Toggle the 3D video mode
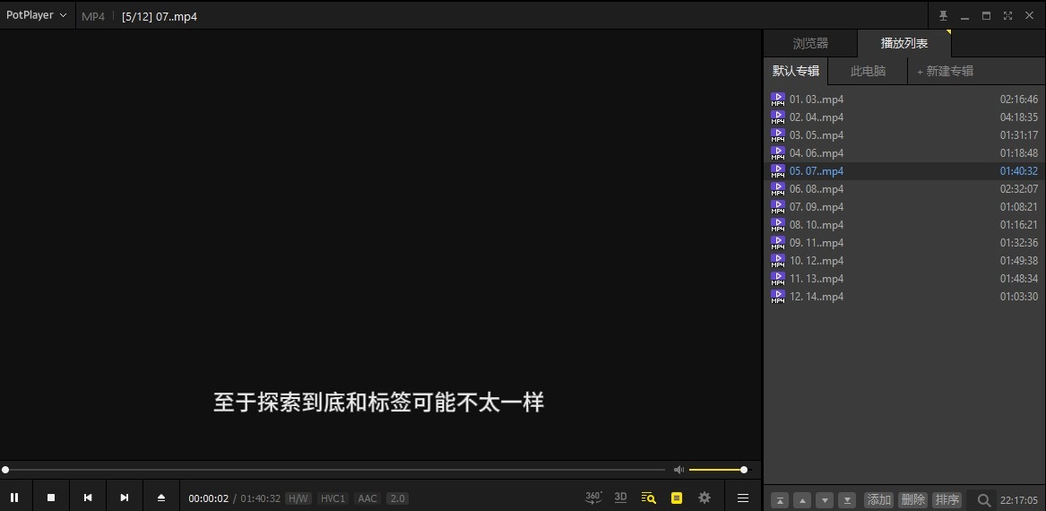The image size is (1046, 511). point(620,497)
